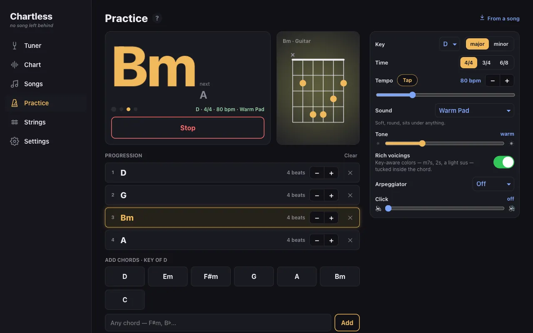Choose 3/4 time signature
This screenshot has width=533, height=333.
pyautogui.click(x=486, y=63)
